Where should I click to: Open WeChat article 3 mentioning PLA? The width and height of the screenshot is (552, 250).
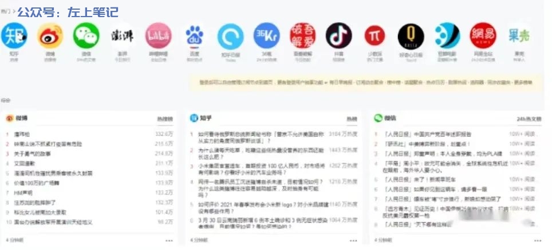443,154
